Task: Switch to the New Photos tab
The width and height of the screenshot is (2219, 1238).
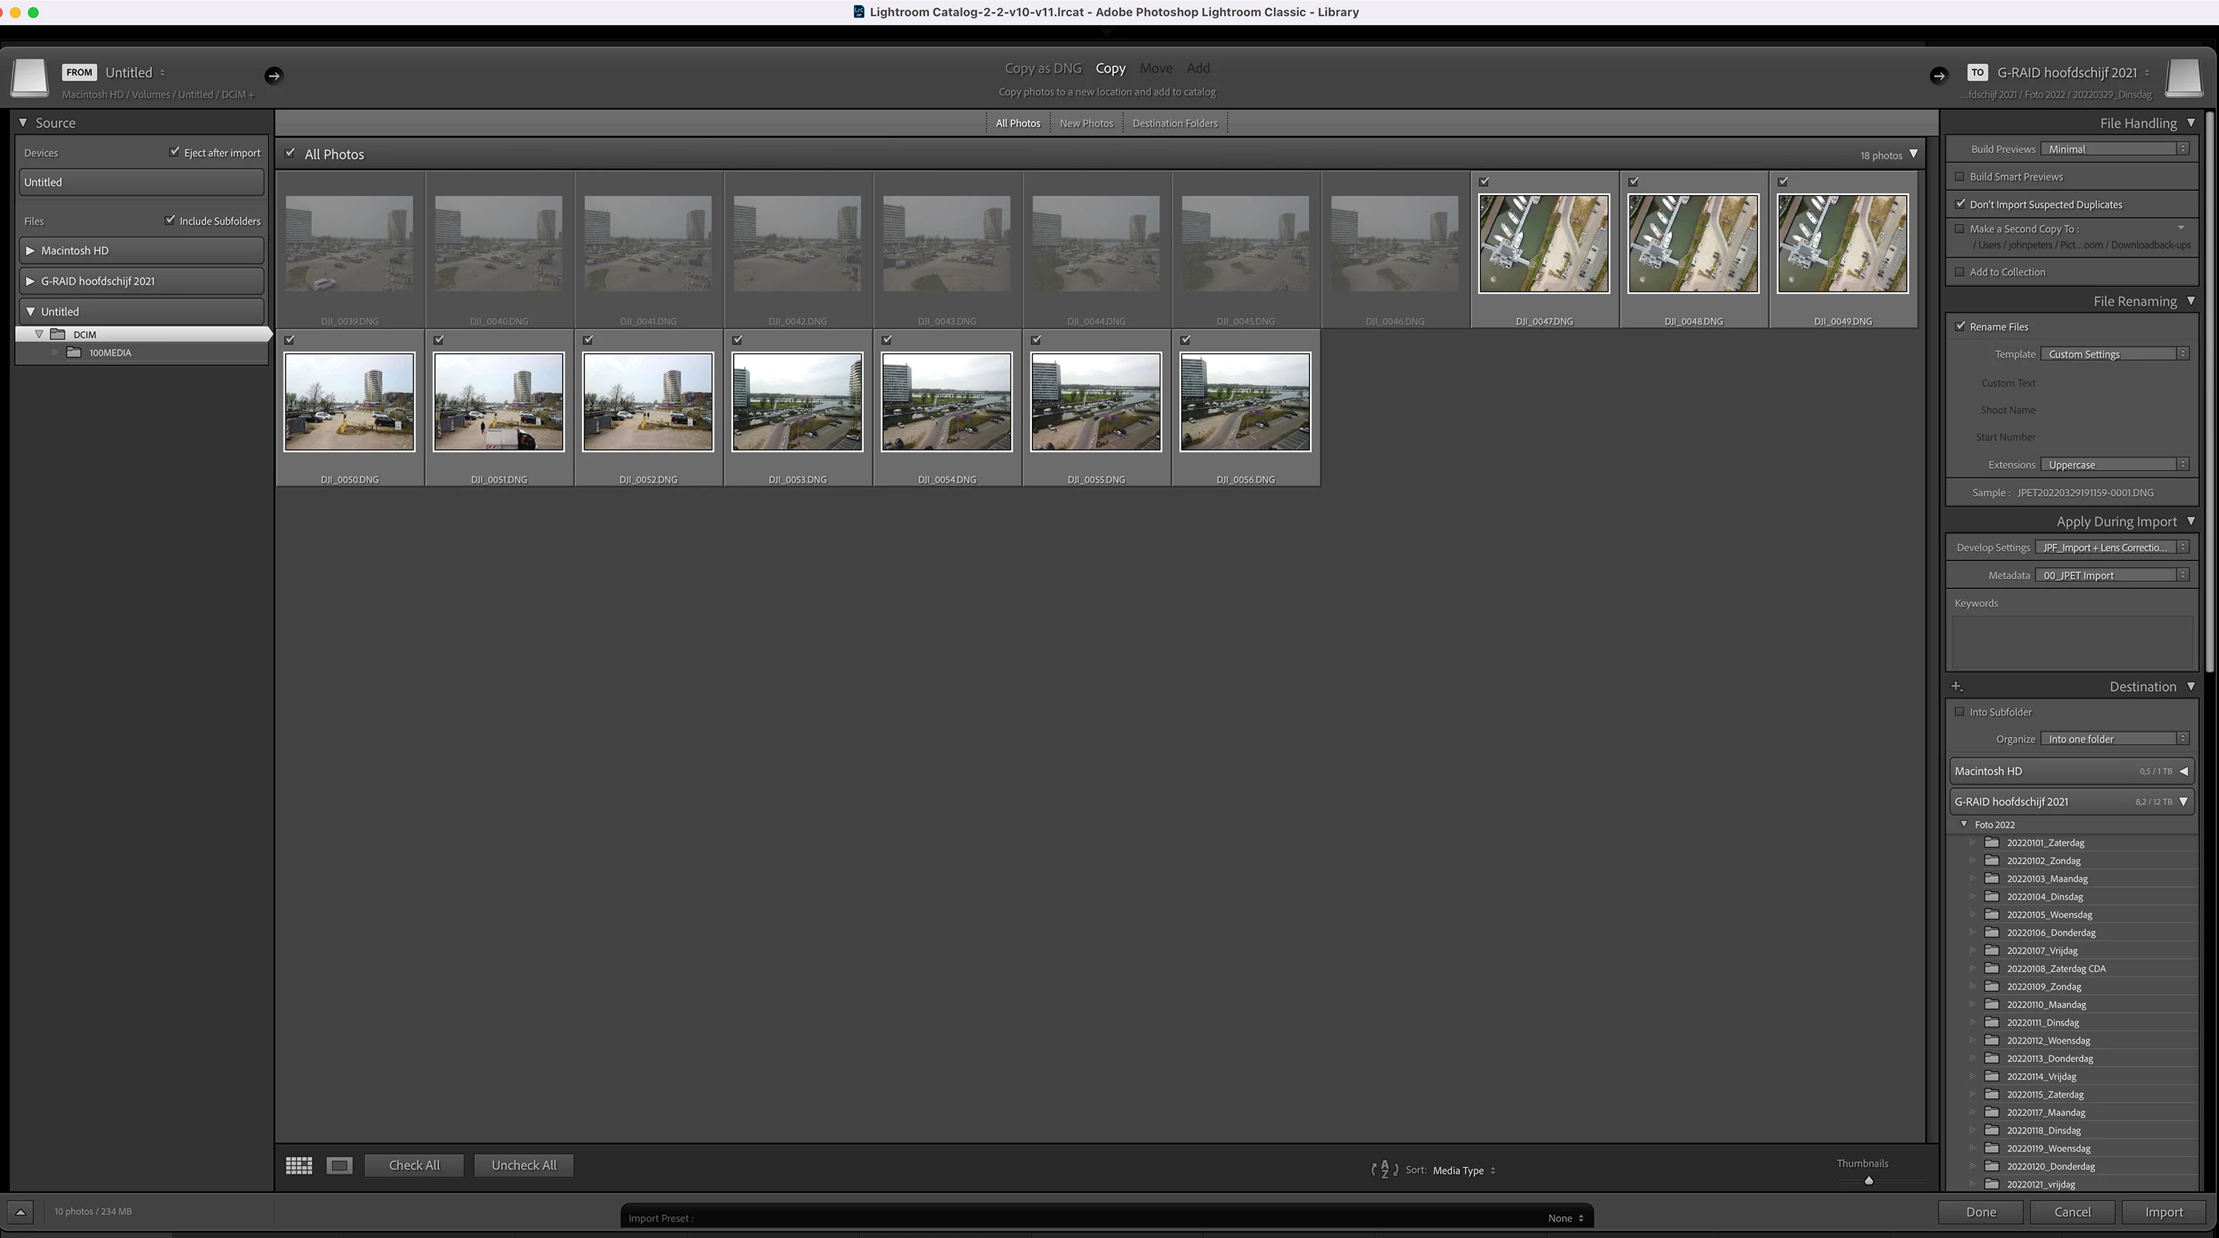Action: [1087, 123]
